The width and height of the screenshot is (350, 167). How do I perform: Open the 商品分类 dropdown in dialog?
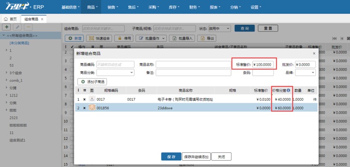pos(115,73)
